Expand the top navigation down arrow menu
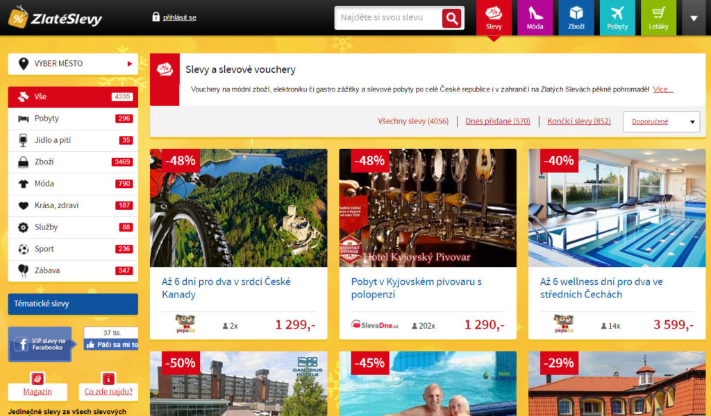Viewport: 711px width, 416px height. [694, 17]
